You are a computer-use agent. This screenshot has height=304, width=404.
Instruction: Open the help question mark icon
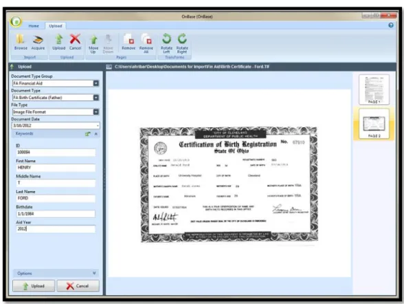point(391,25)
